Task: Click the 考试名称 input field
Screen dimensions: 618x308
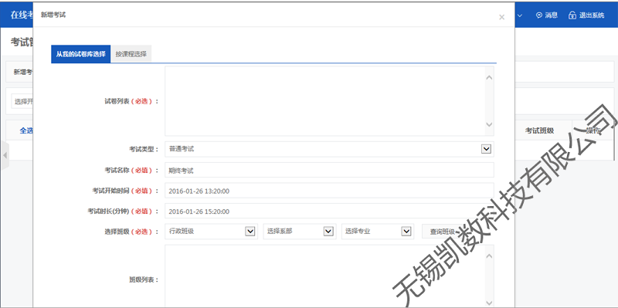Action: [329, 170]
